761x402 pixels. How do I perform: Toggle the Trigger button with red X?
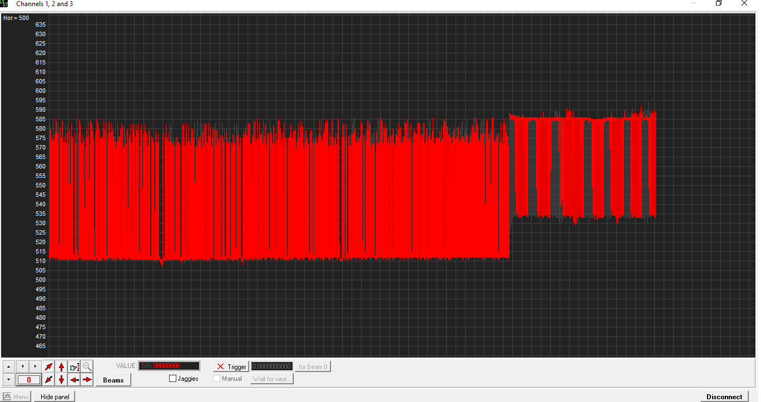pyautogui.click(x=231, y=366)
